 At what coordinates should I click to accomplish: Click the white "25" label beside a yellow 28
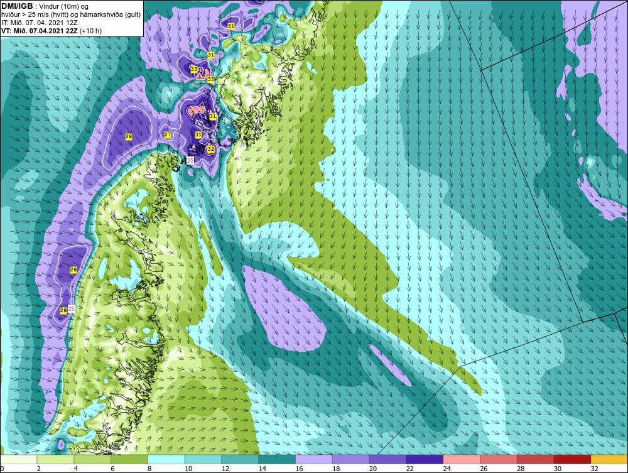72,308
